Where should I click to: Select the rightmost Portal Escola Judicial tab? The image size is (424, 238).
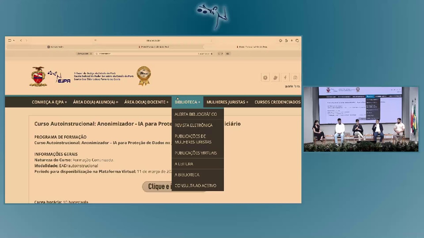(252, 47)
